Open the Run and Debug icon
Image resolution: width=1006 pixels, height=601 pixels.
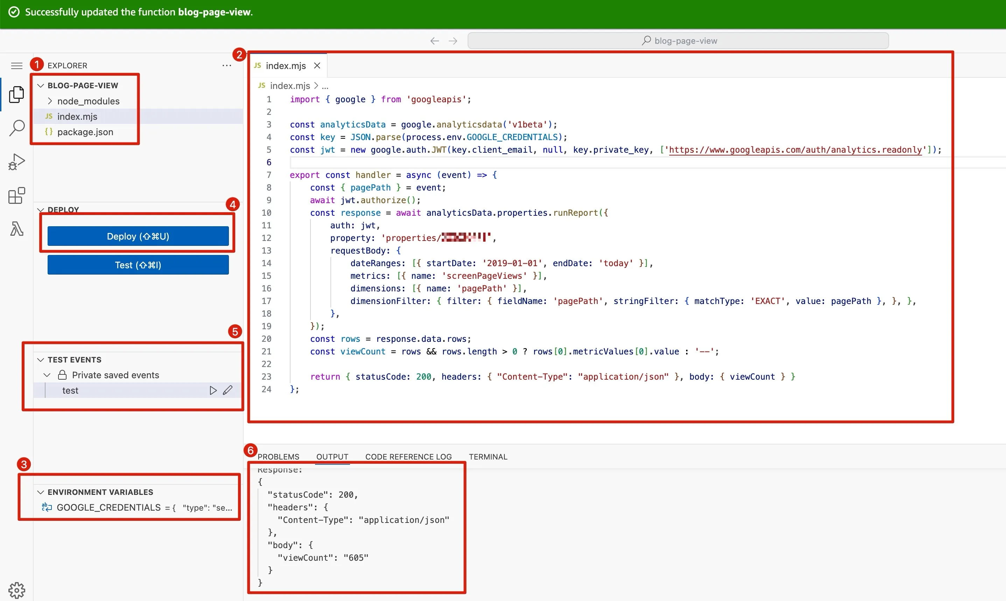pos(16,161)
